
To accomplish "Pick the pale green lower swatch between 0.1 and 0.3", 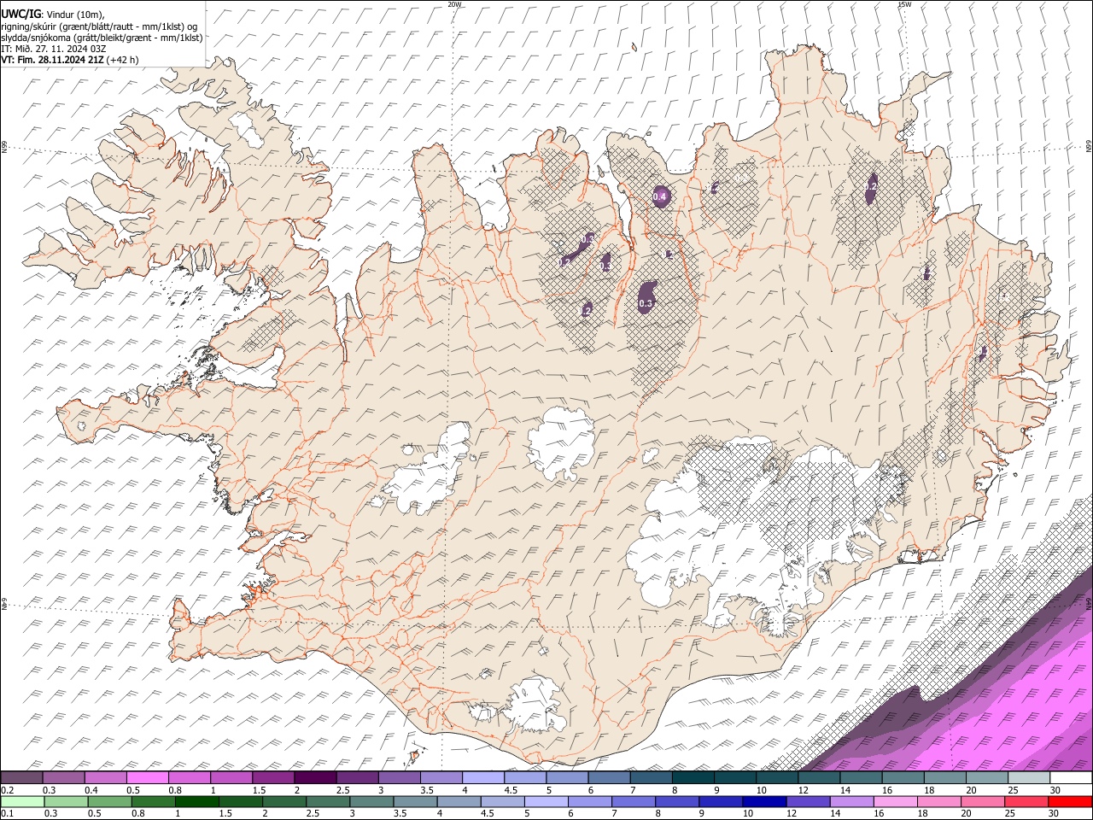I will point(21,802).
